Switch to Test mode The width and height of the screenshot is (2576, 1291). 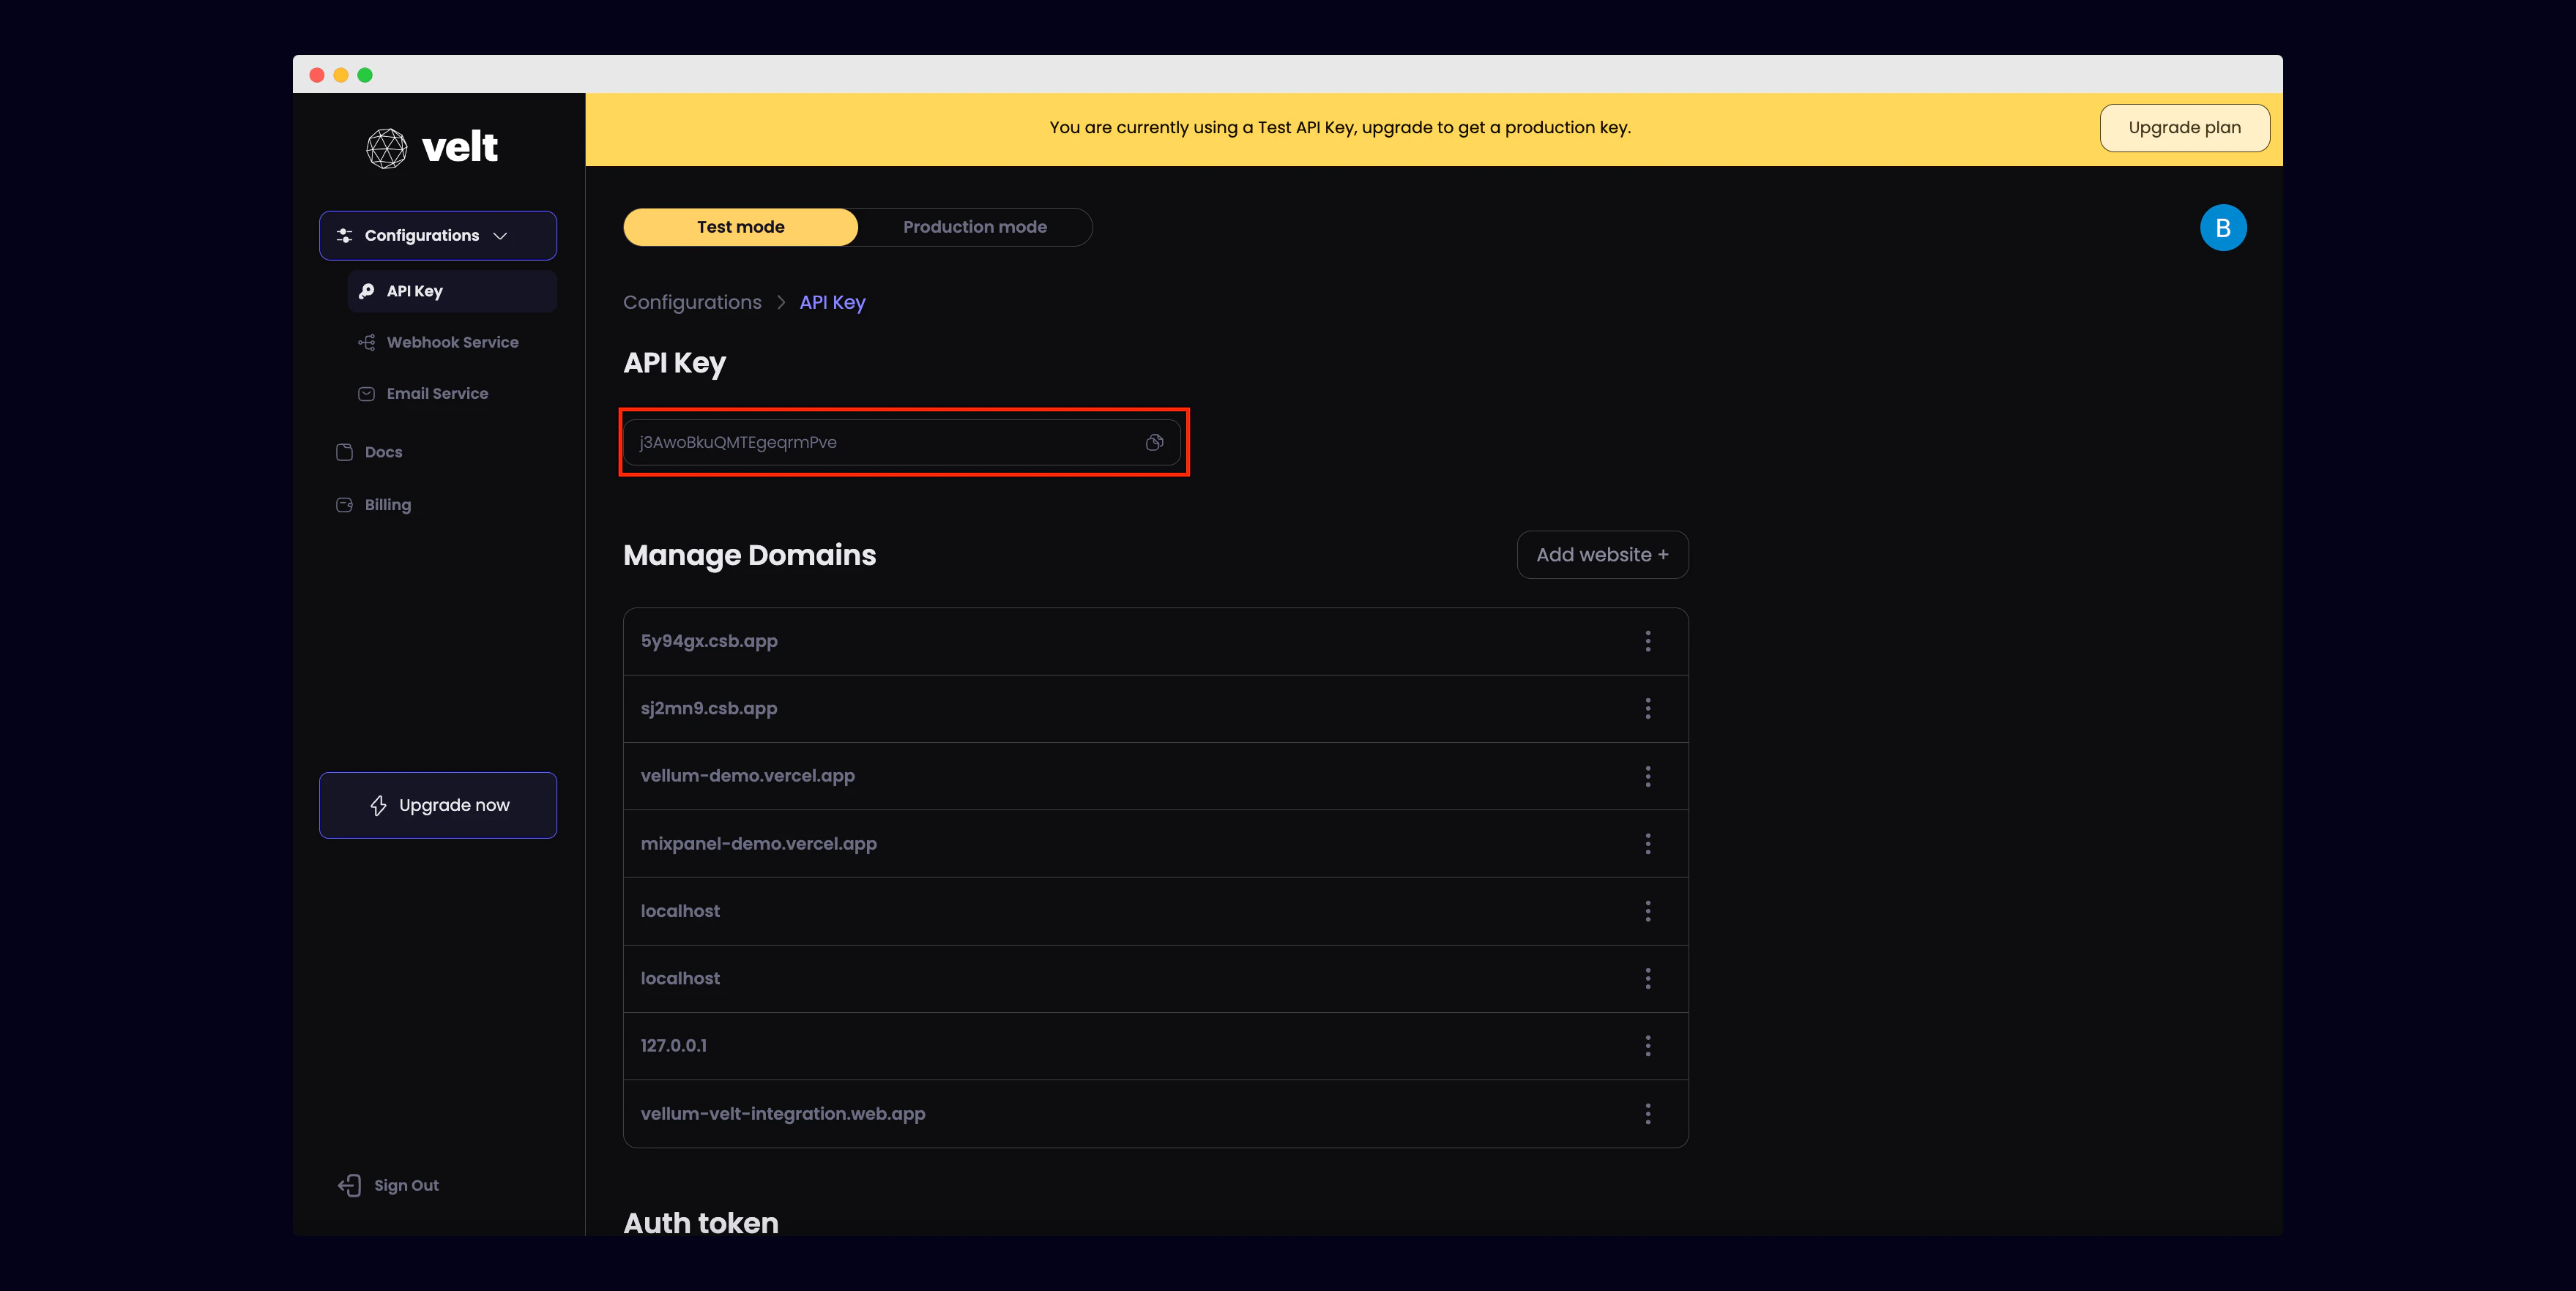pyautogui.click(x=740, y=227)
